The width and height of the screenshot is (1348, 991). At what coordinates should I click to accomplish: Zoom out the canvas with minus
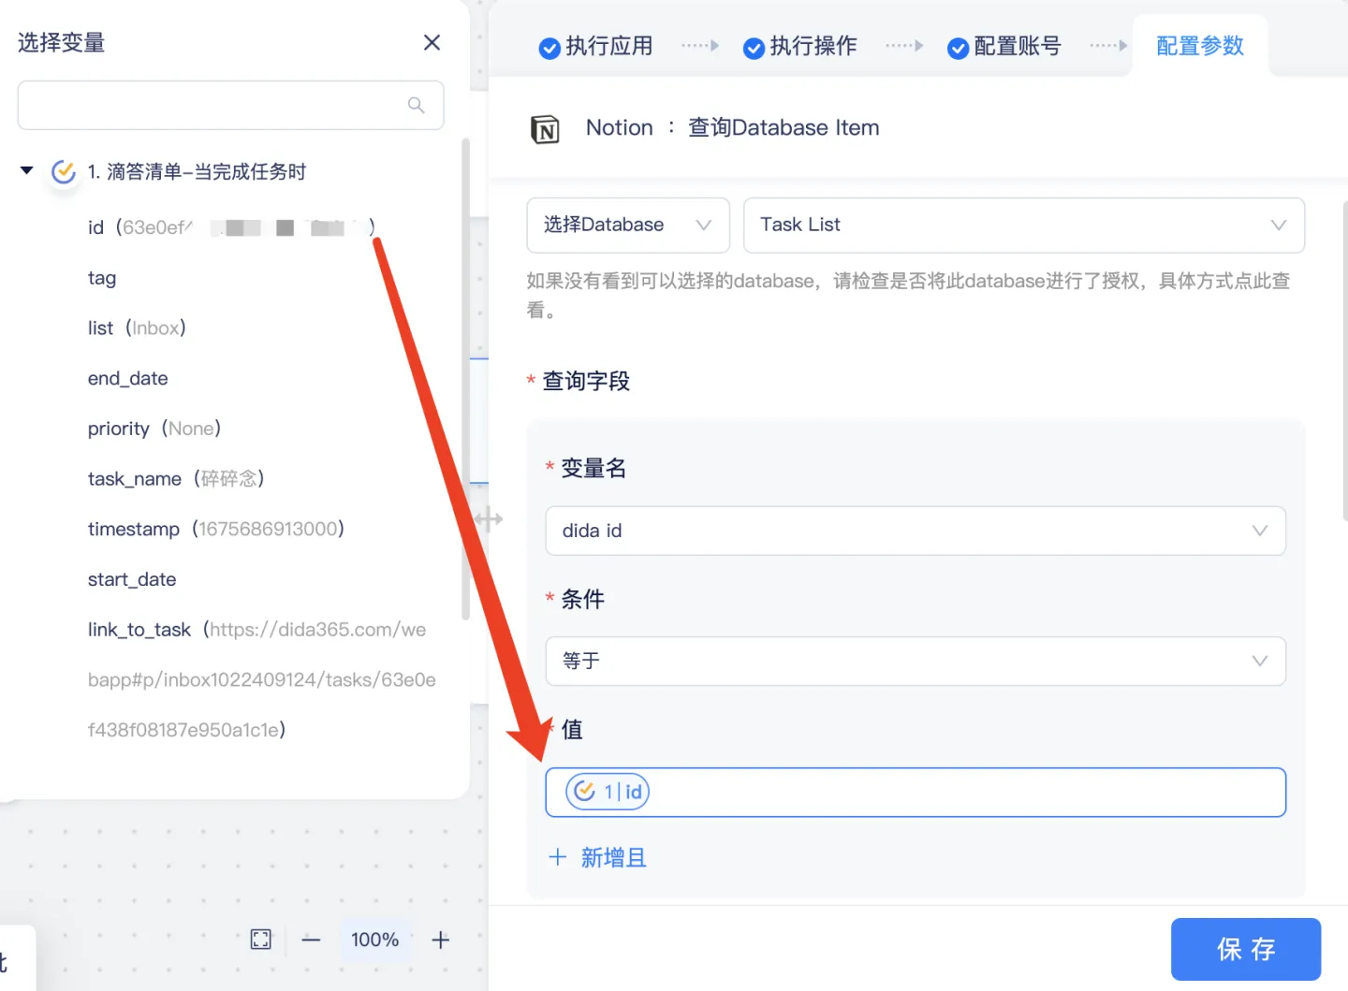pos(312,940)
